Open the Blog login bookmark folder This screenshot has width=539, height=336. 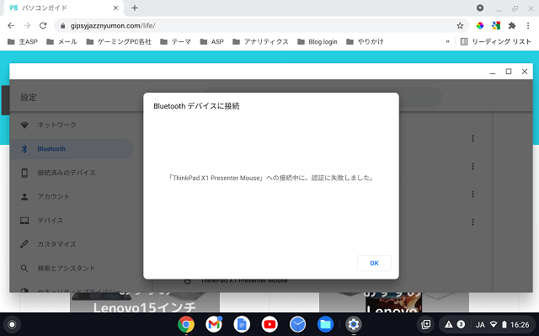tap(318, 41)
